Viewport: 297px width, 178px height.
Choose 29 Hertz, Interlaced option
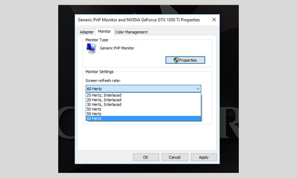coord(143,100)
